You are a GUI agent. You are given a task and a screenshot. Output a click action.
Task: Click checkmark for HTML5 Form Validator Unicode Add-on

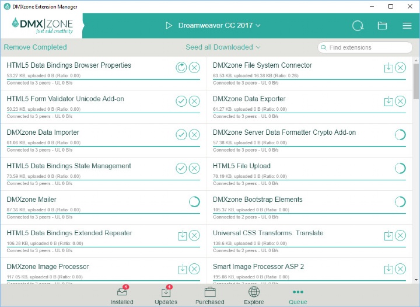pos(181,101)
